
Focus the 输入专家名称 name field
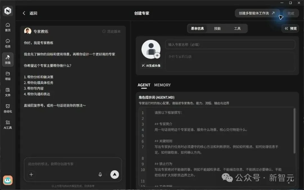point(230,44)
